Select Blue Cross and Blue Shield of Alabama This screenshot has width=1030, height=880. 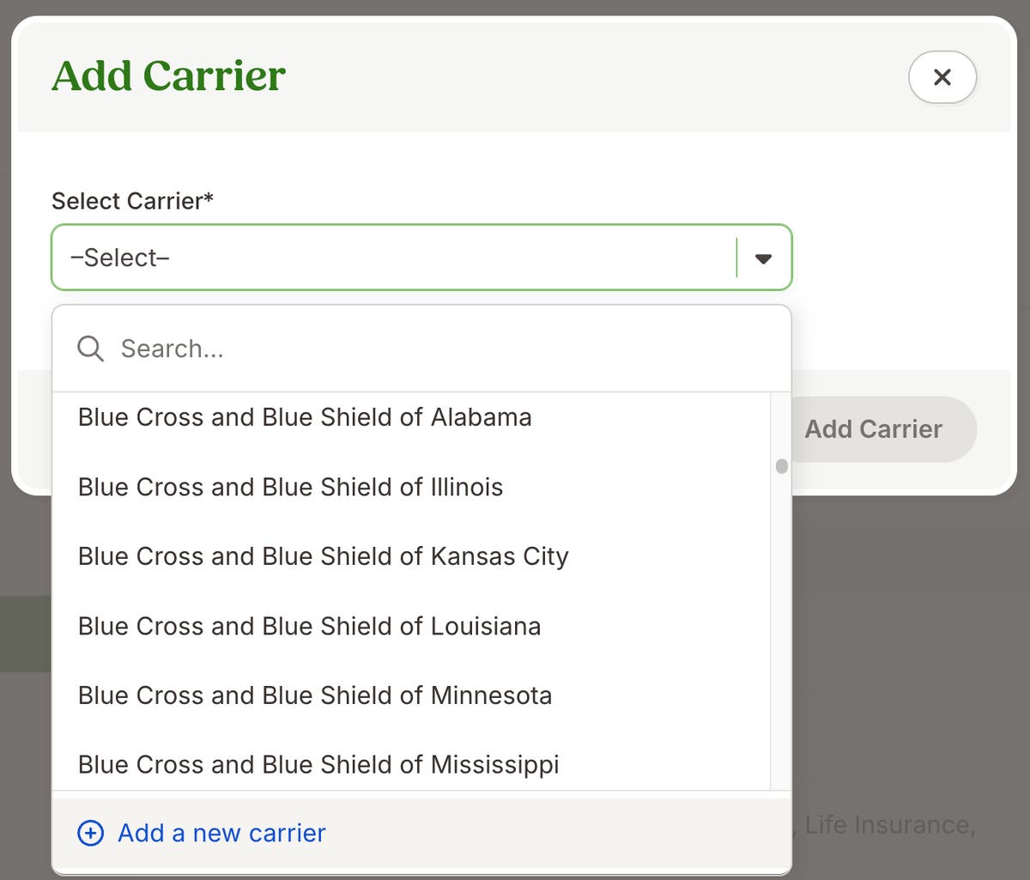305,417
